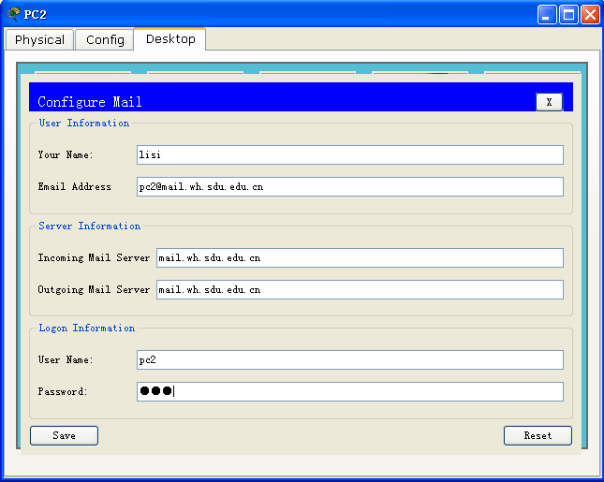
Task: Focus the Your Name field containing lisi
Action: coord(349,155)
